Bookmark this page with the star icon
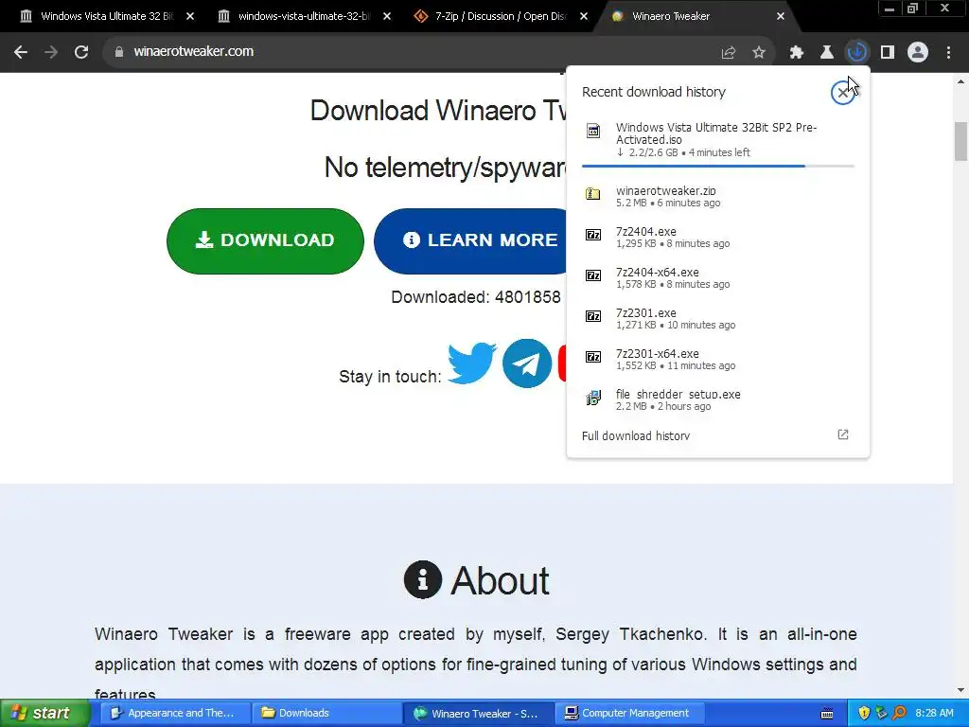969x727 pixels. point(759,53)
